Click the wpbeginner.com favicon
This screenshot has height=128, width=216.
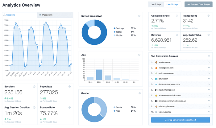point(156,68)
